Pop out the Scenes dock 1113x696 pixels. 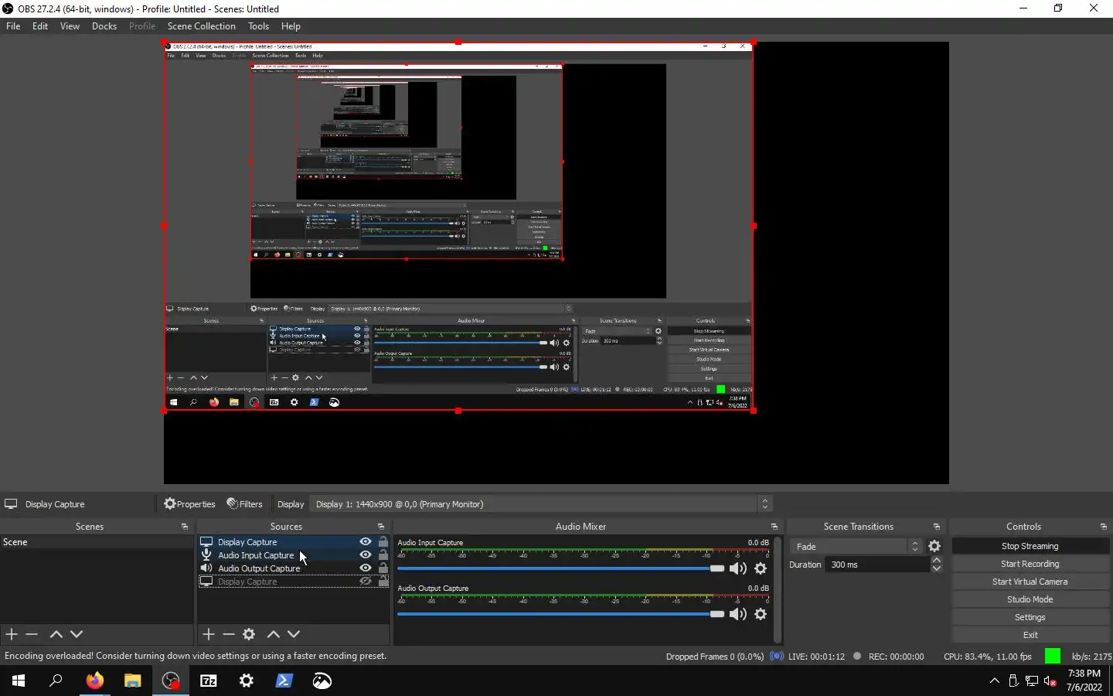click(185, 527)
